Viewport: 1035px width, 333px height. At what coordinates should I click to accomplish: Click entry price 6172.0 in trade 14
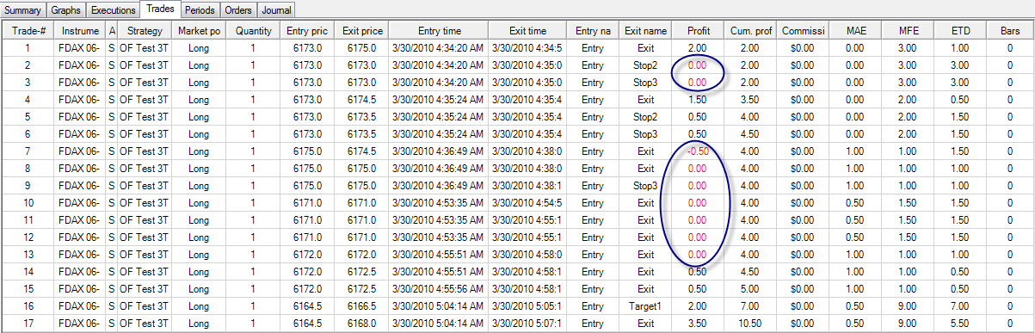[x=307, y=272]
